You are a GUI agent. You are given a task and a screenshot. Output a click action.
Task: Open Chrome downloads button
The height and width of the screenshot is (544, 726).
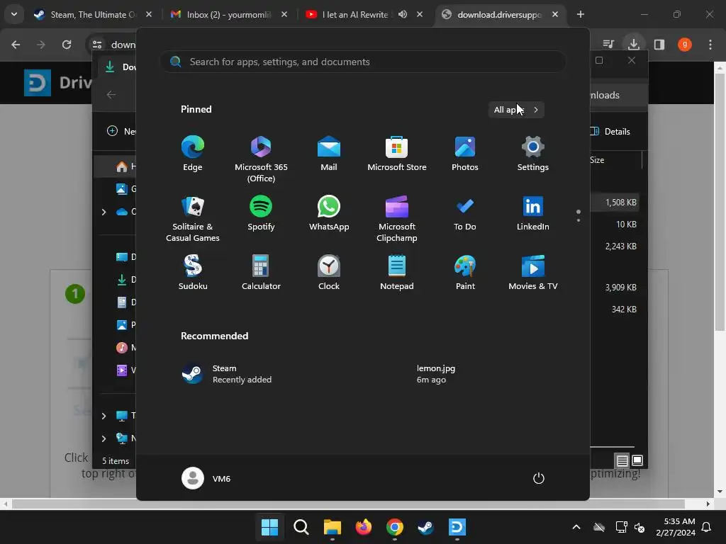(634, 45)
